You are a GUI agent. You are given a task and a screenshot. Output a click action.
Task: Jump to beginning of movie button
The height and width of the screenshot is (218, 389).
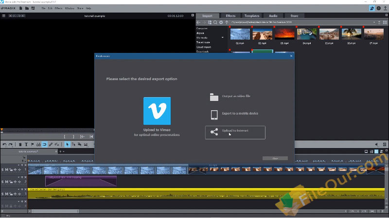click(91, 136)
